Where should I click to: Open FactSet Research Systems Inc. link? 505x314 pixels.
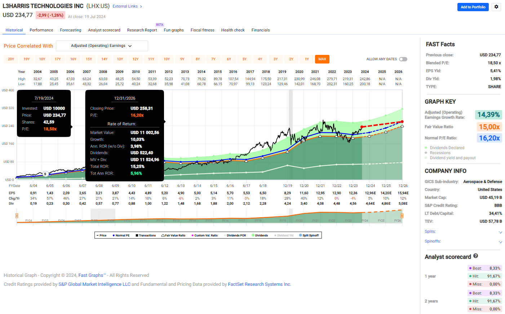(x=260, y=284)
